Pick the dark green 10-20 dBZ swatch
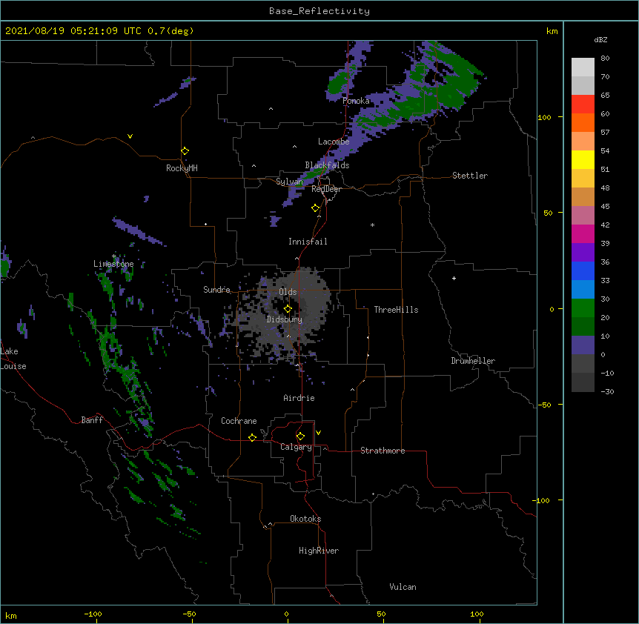The width and height of the screenshot is (639, 624). (x=583, y=327)
